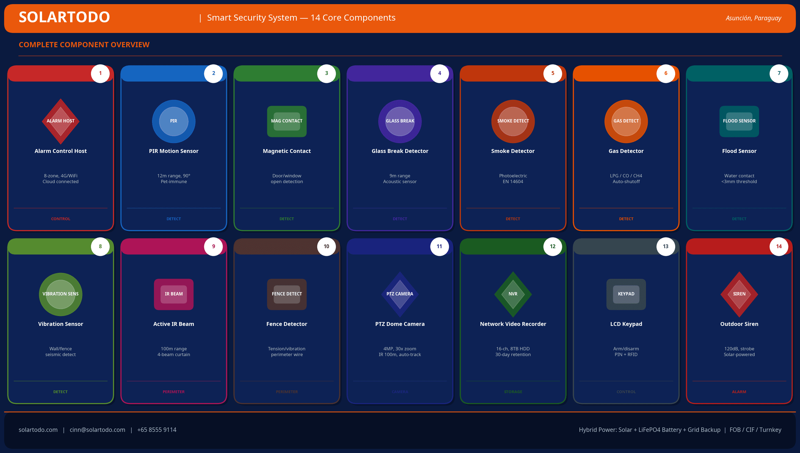Click the "Smoke Detector" card title
This screenshot has width=800, height=453.
513,151
